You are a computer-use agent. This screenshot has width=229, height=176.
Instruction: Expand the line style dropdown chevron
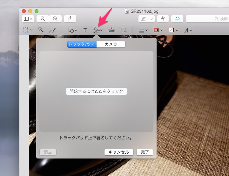(146, 30)
